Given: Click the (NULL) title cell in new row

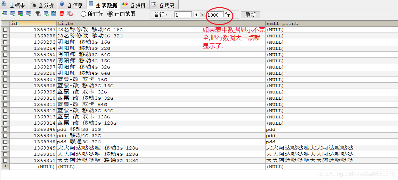Looking at the screenshot, I should coord(161,167).
